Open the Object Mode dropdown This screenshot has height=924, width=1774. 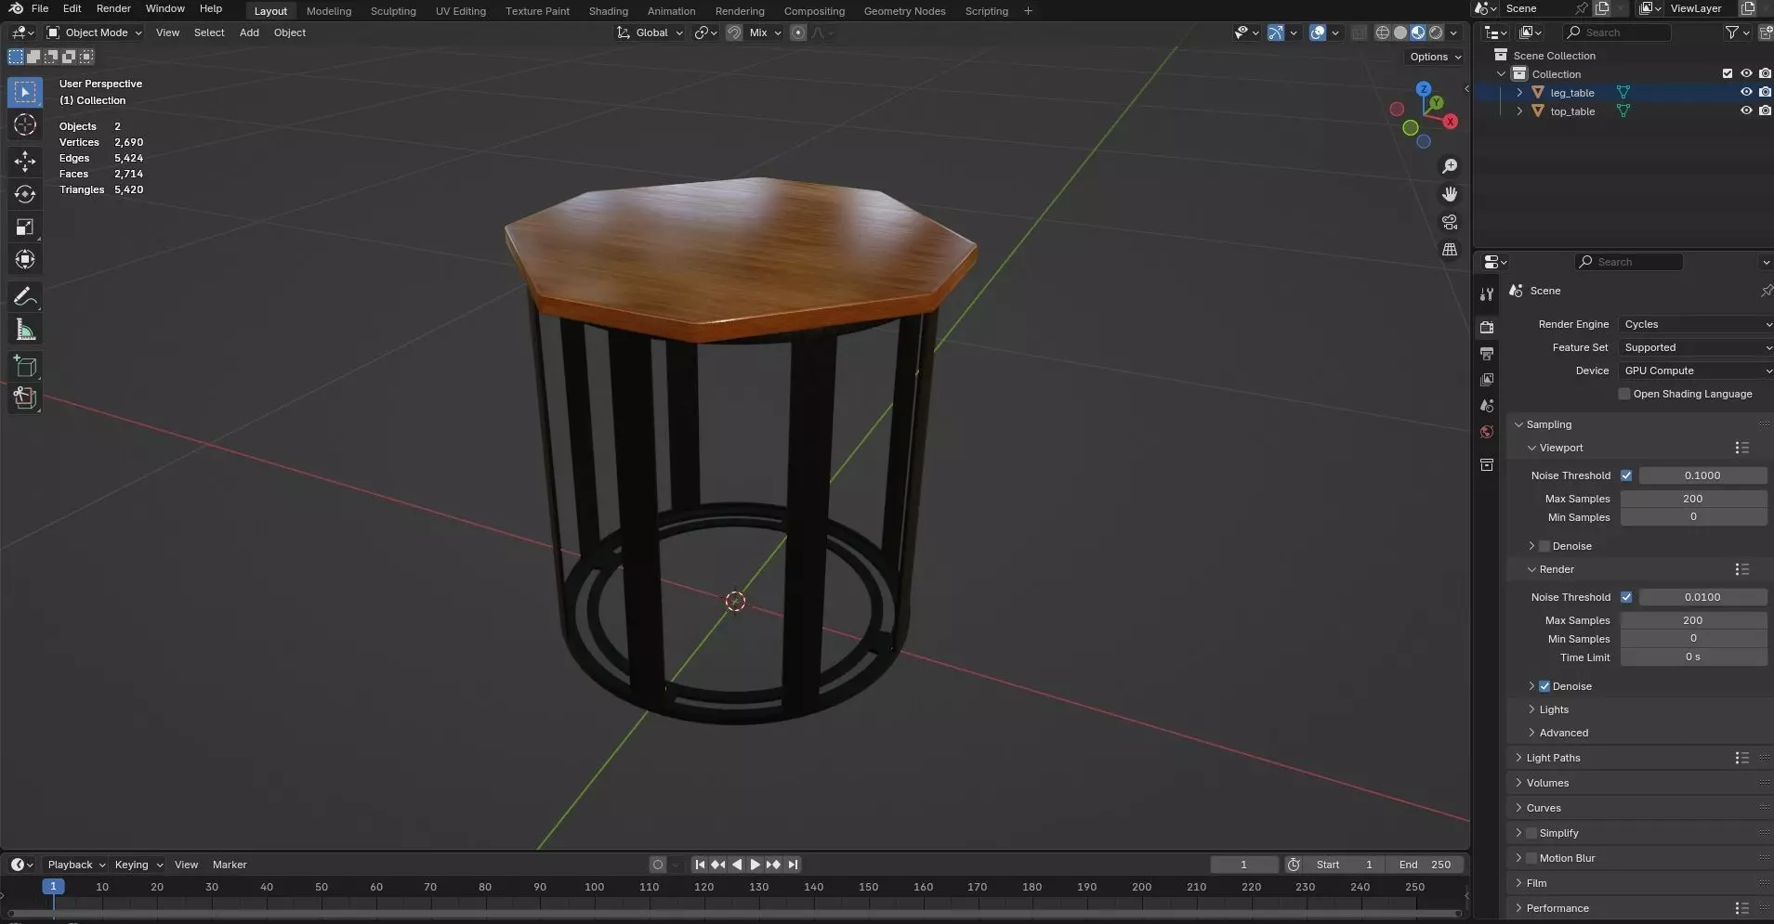95,33
